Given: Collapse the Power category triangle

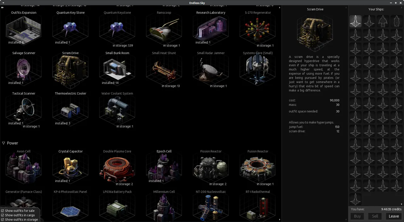Looking at the screenshot, I should pos(3,143).
